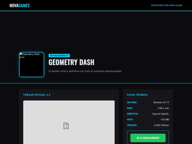Image resolution: width=192 pixels, height=144 pixels.
Task: Click the 'VERSIÓN:' label
Action: (x=132, y=125)
